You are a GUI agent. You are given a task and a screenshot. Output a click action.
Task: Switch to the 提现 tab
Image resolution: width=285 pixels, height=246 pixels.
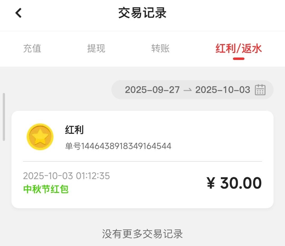[96, 49]
